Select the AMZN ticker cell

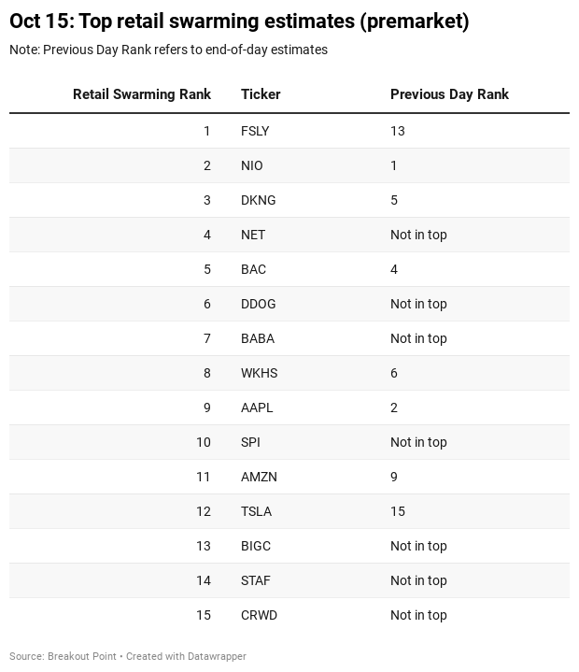259,477
